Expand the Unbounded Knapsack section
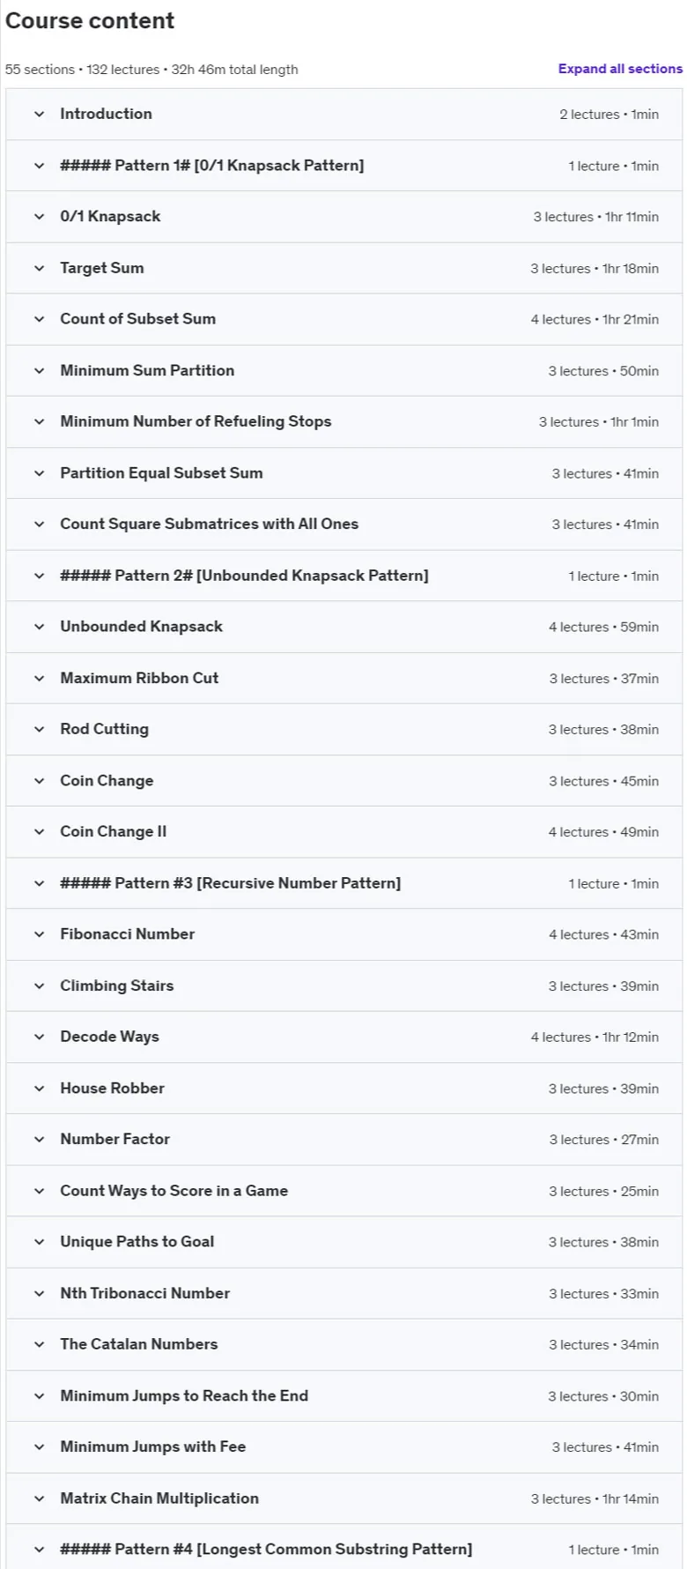687x1569 pixels. coord(344,627)
